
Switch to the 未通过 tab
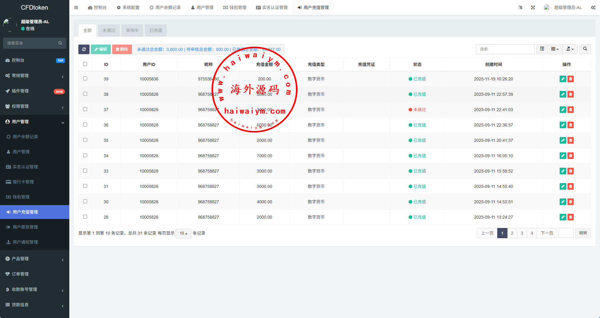(x=108, y=30)
